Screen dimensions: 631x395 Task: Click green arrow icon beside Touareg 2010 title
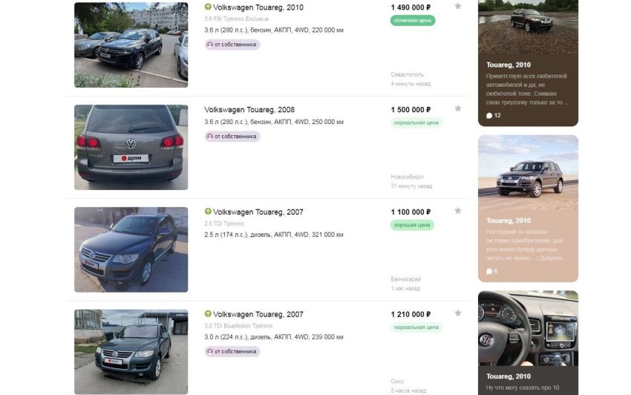click(208, 7)
